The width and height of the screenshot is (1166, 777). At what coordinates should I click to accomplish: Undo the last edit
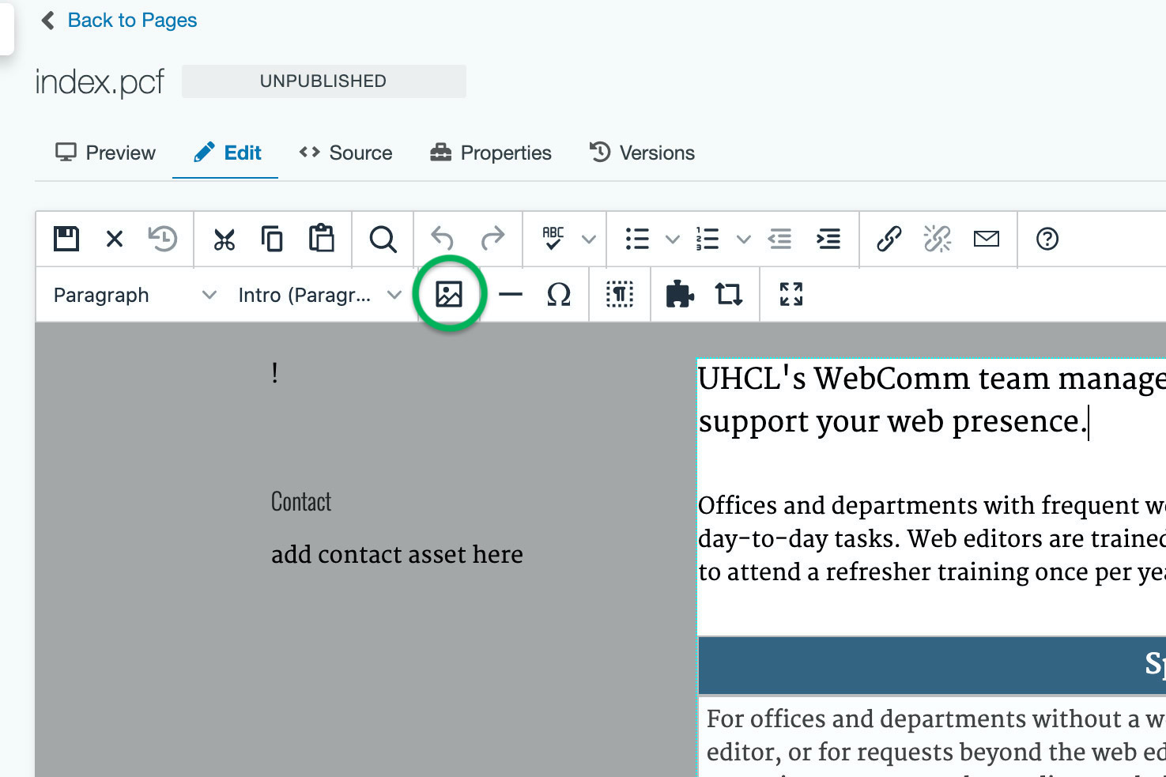442,239
